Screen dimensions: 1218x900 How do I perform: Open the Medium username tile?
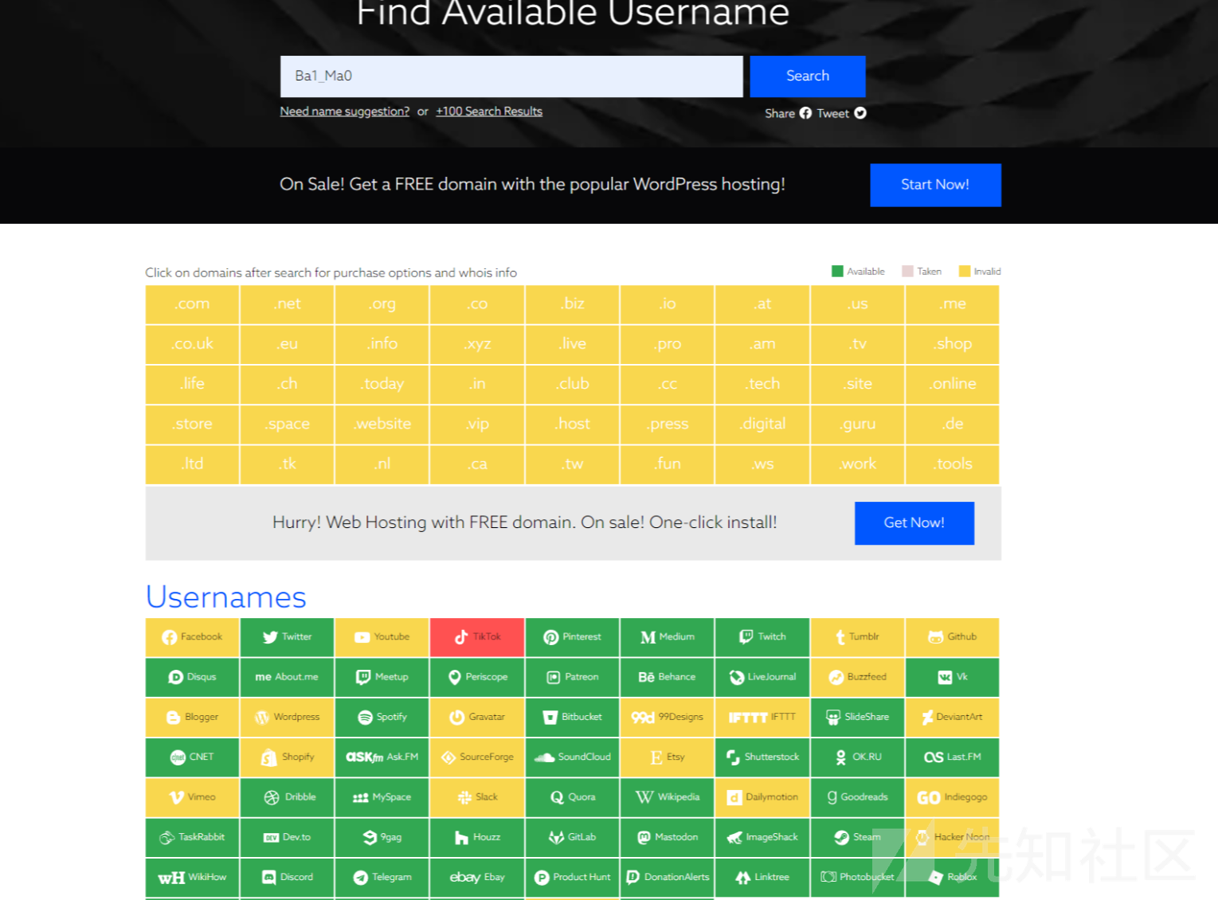coord(668,637)
